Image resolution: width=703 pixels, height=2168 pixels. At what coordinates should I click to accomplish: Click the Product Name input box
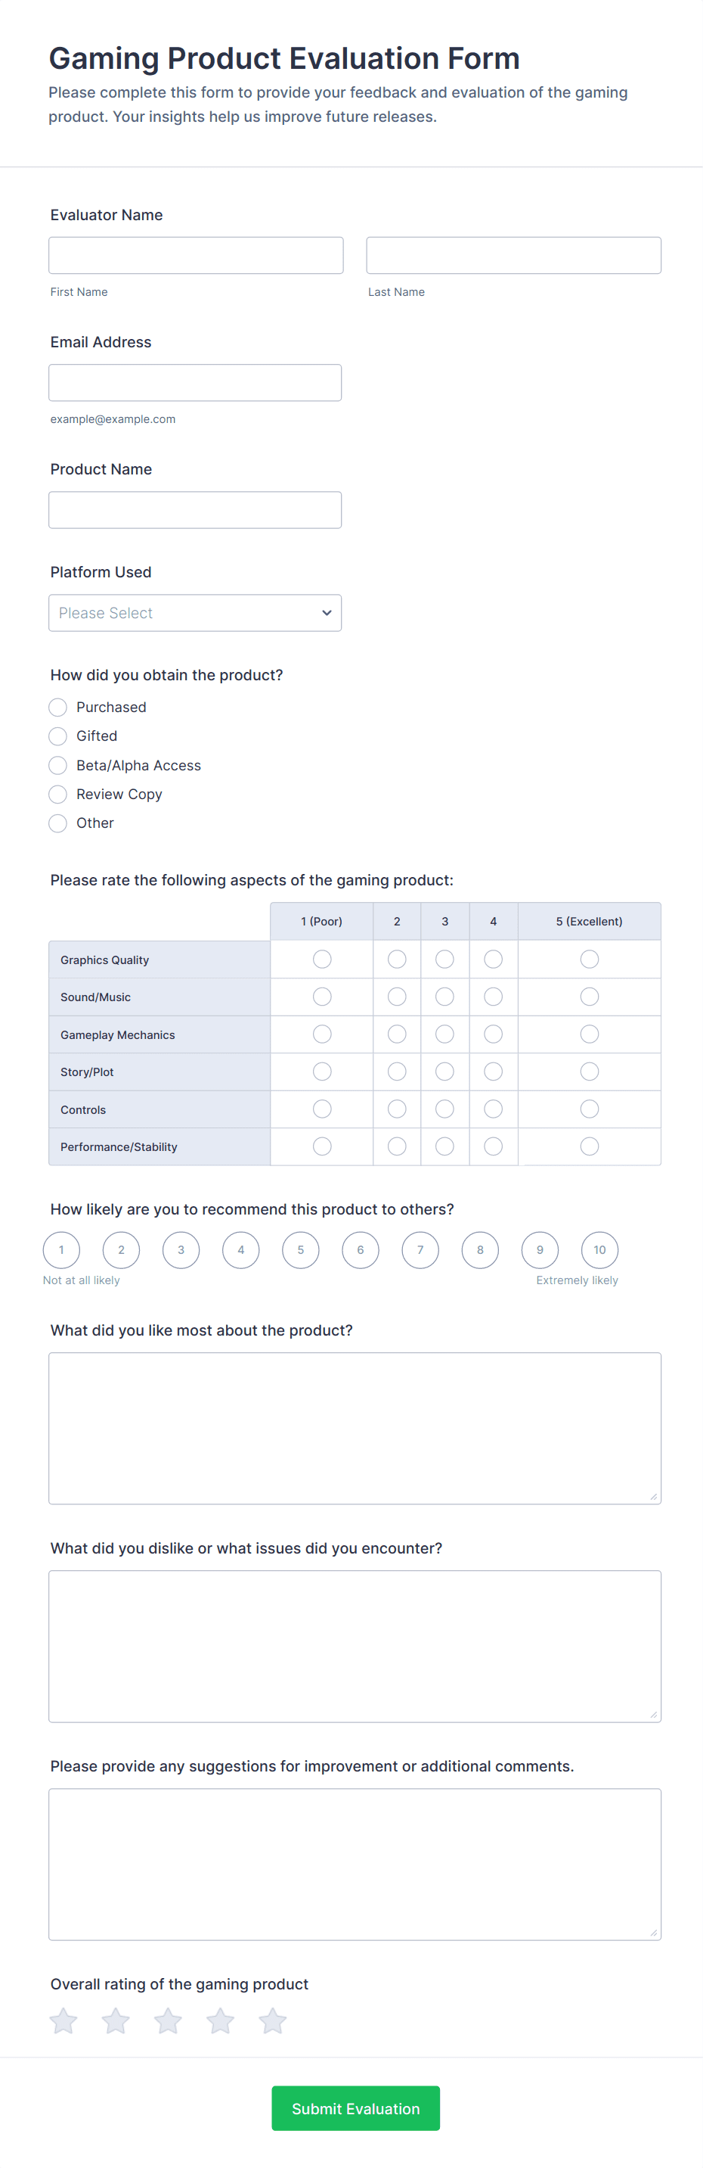[x=195, y=510]
